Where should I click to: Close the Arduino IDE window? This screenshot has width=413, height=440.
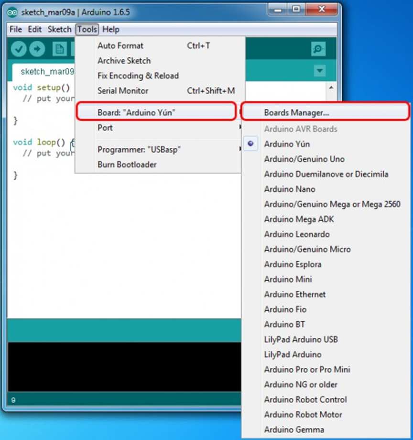pyautogui.click(x=321, y=10)
